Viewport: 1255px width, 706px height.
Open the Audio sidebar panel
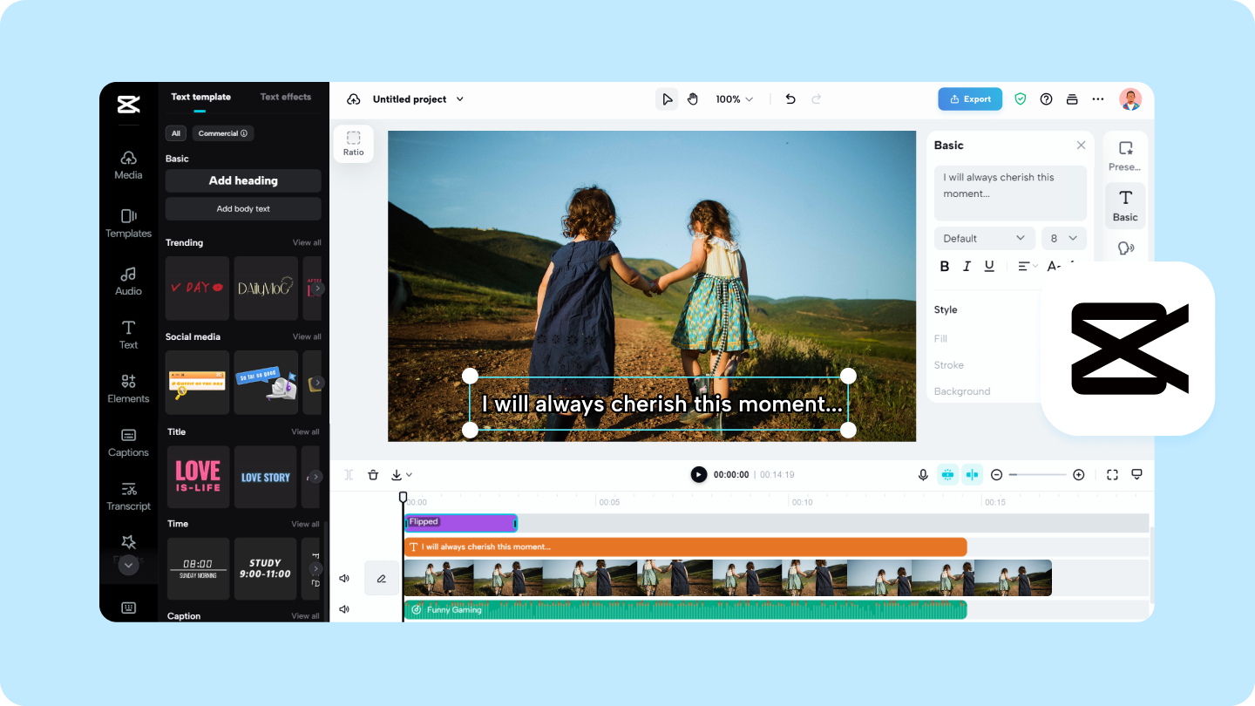pos(128,281)
